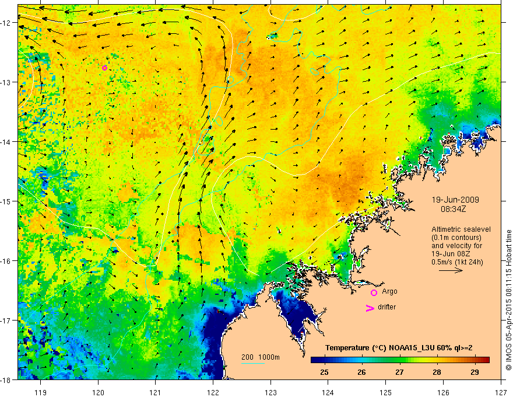513x397 pixels.
Task: Click the 'Argo' legend text
Action: (389, 291)
